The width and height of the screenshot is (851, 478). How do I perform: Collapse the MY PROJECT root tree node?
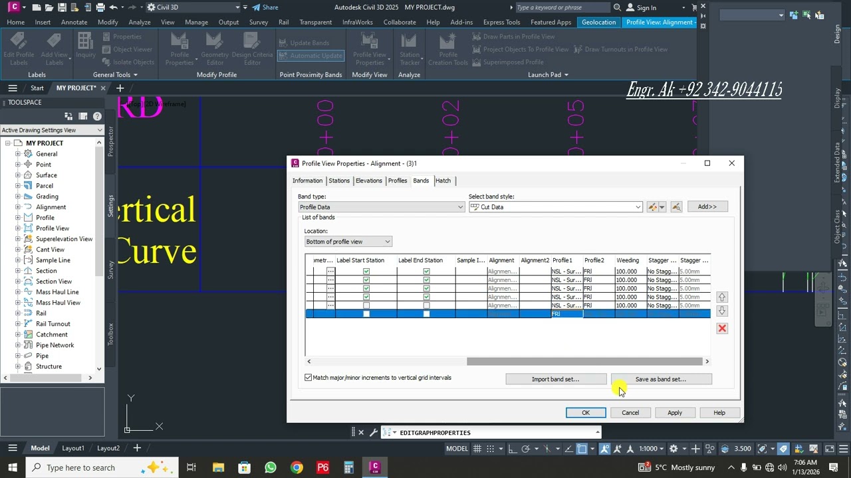[x=7, y=143]
